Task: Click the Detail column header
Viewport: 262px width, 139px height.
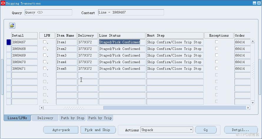Action: click(24, 35)
